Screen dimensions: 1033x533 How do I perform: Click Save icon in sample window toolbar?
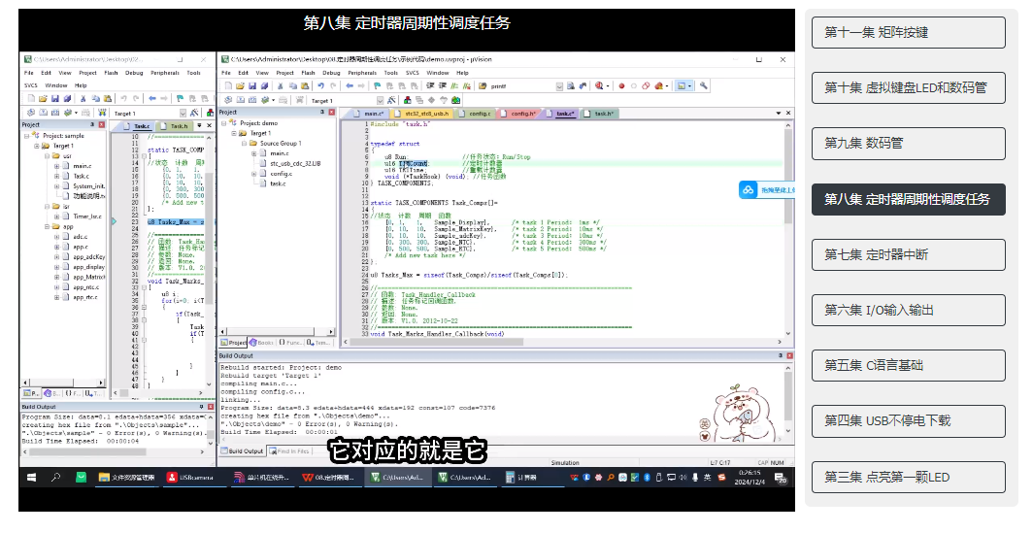tap(55, 98)
